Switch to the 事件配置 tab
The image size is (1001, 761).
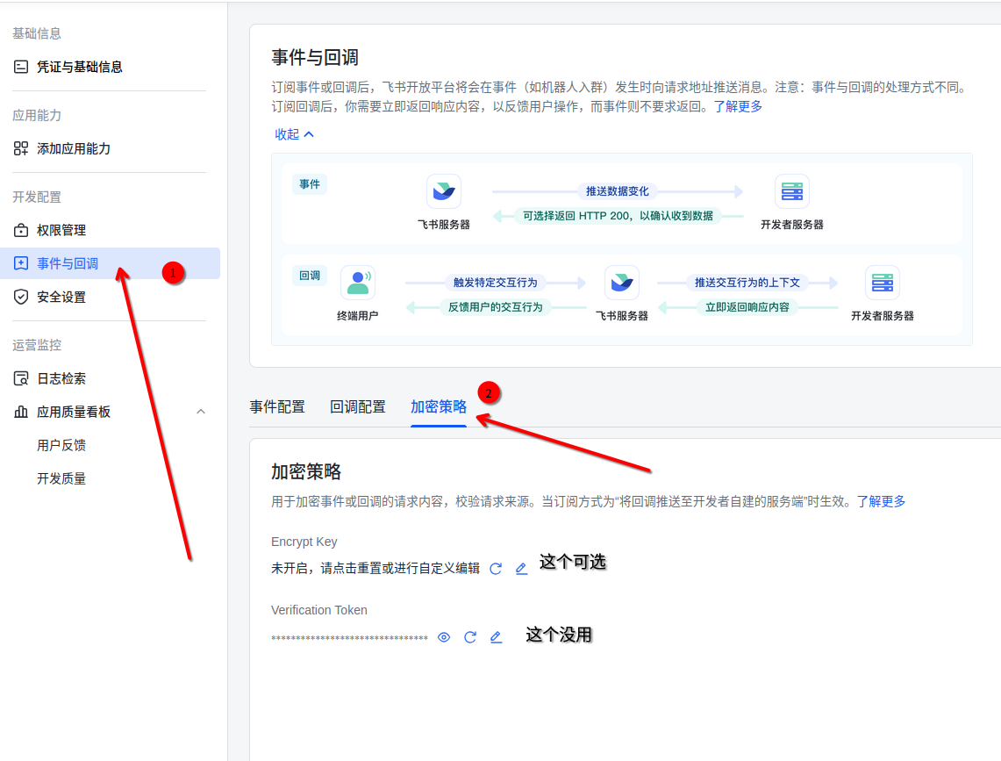click(277, 406)
